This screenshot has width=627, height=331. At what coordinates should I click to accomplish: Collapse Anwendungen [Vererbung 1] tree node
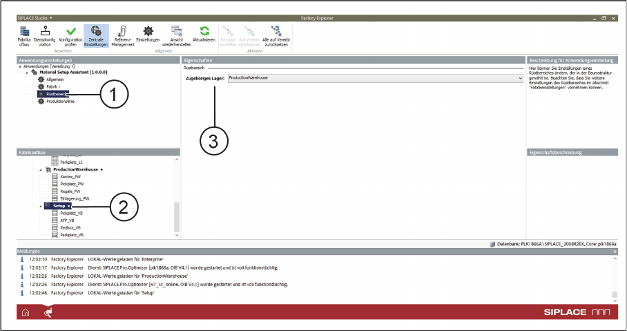[x=21, y=66]
